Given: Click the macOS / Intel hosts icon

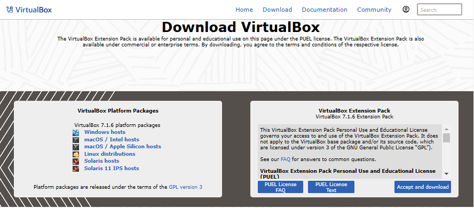Looking at the screenshot, I should point(76,140).
